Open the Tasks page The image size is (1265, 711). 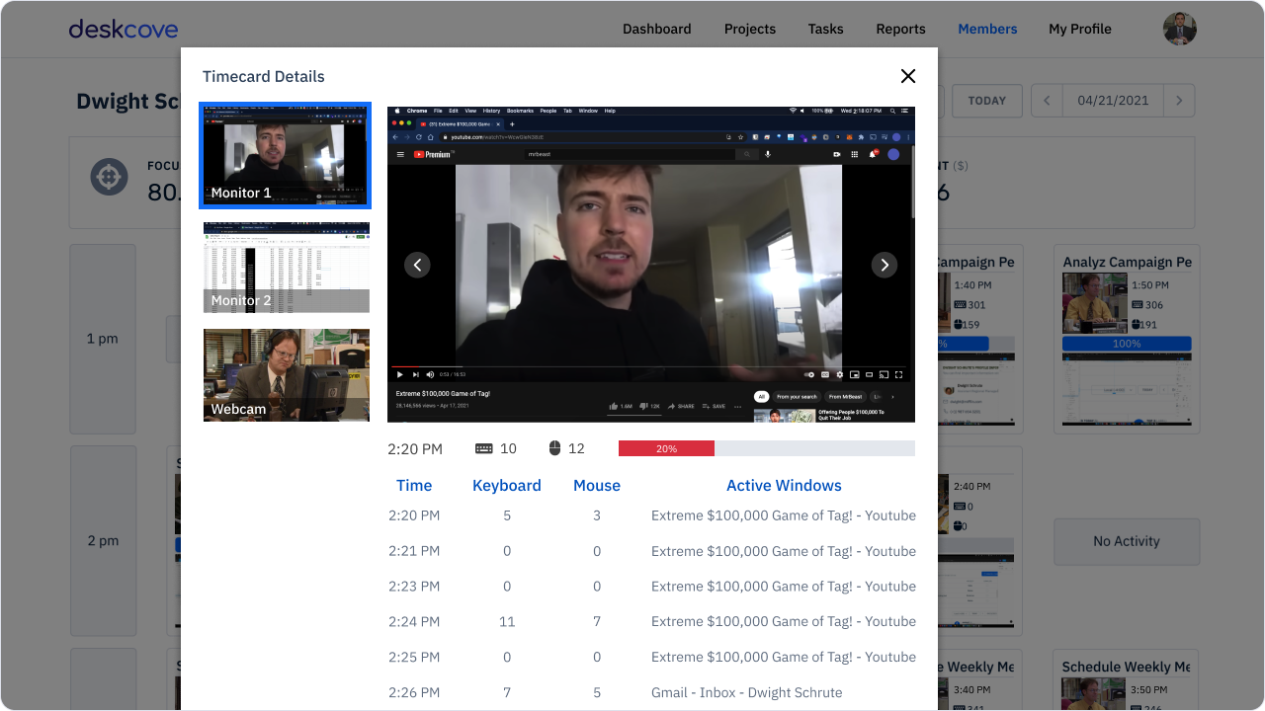[826, 29]
